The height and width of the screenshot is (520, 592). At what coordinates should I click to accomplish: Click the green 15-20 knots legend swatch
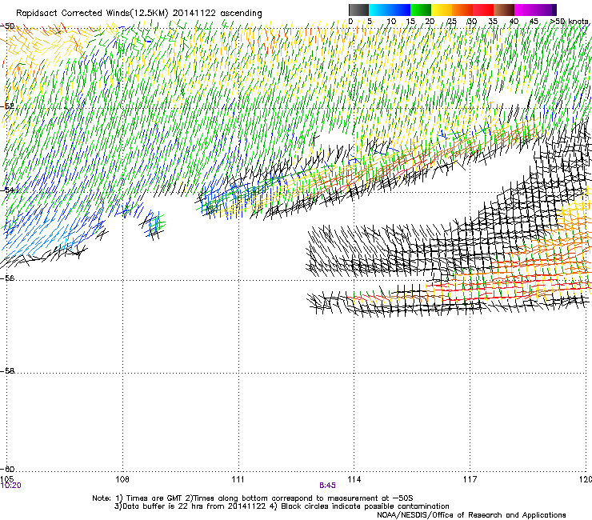(421, 10)
